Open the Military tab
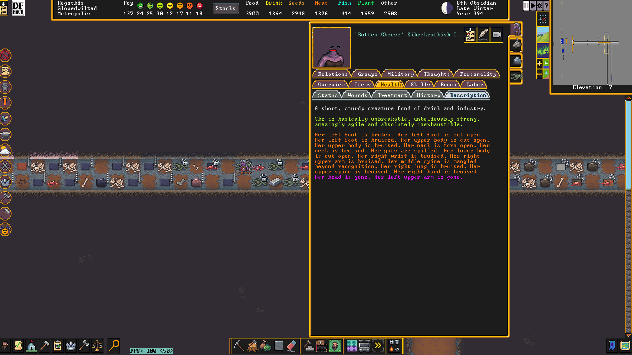Viewport: 632px width, 355px height. tap(400, 74)
